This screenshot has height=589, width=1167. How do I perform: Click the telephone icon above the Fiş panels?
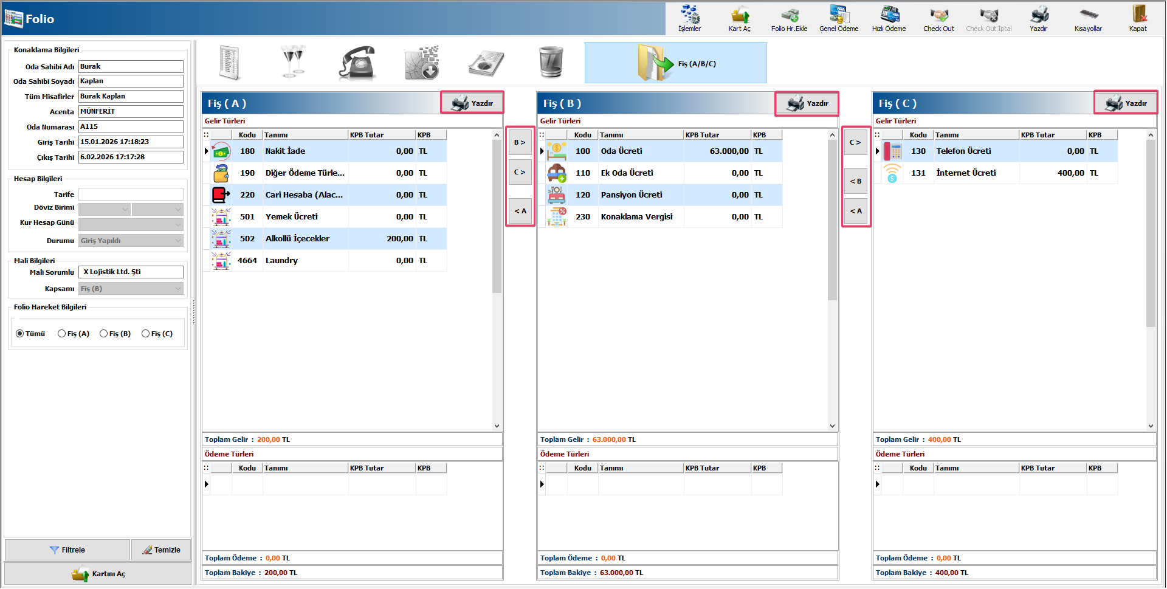point(357,63)
